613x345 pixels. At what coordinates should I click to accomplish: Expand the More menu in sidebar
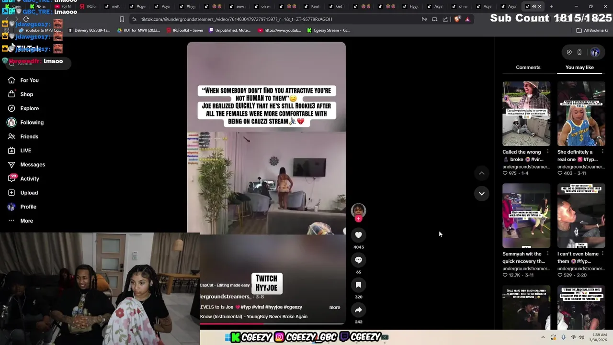point(26,221)
